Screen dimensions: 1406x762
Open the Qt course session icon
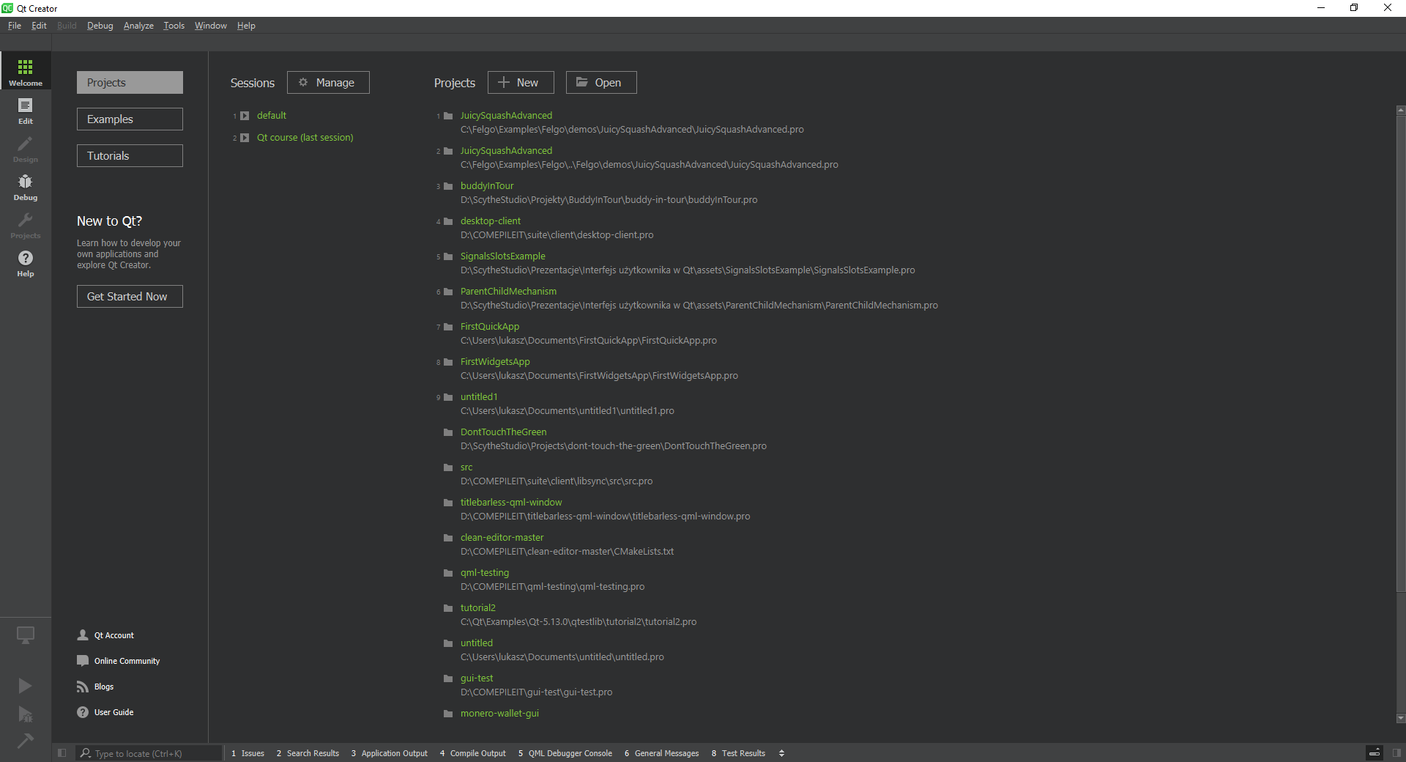point(245,138)
